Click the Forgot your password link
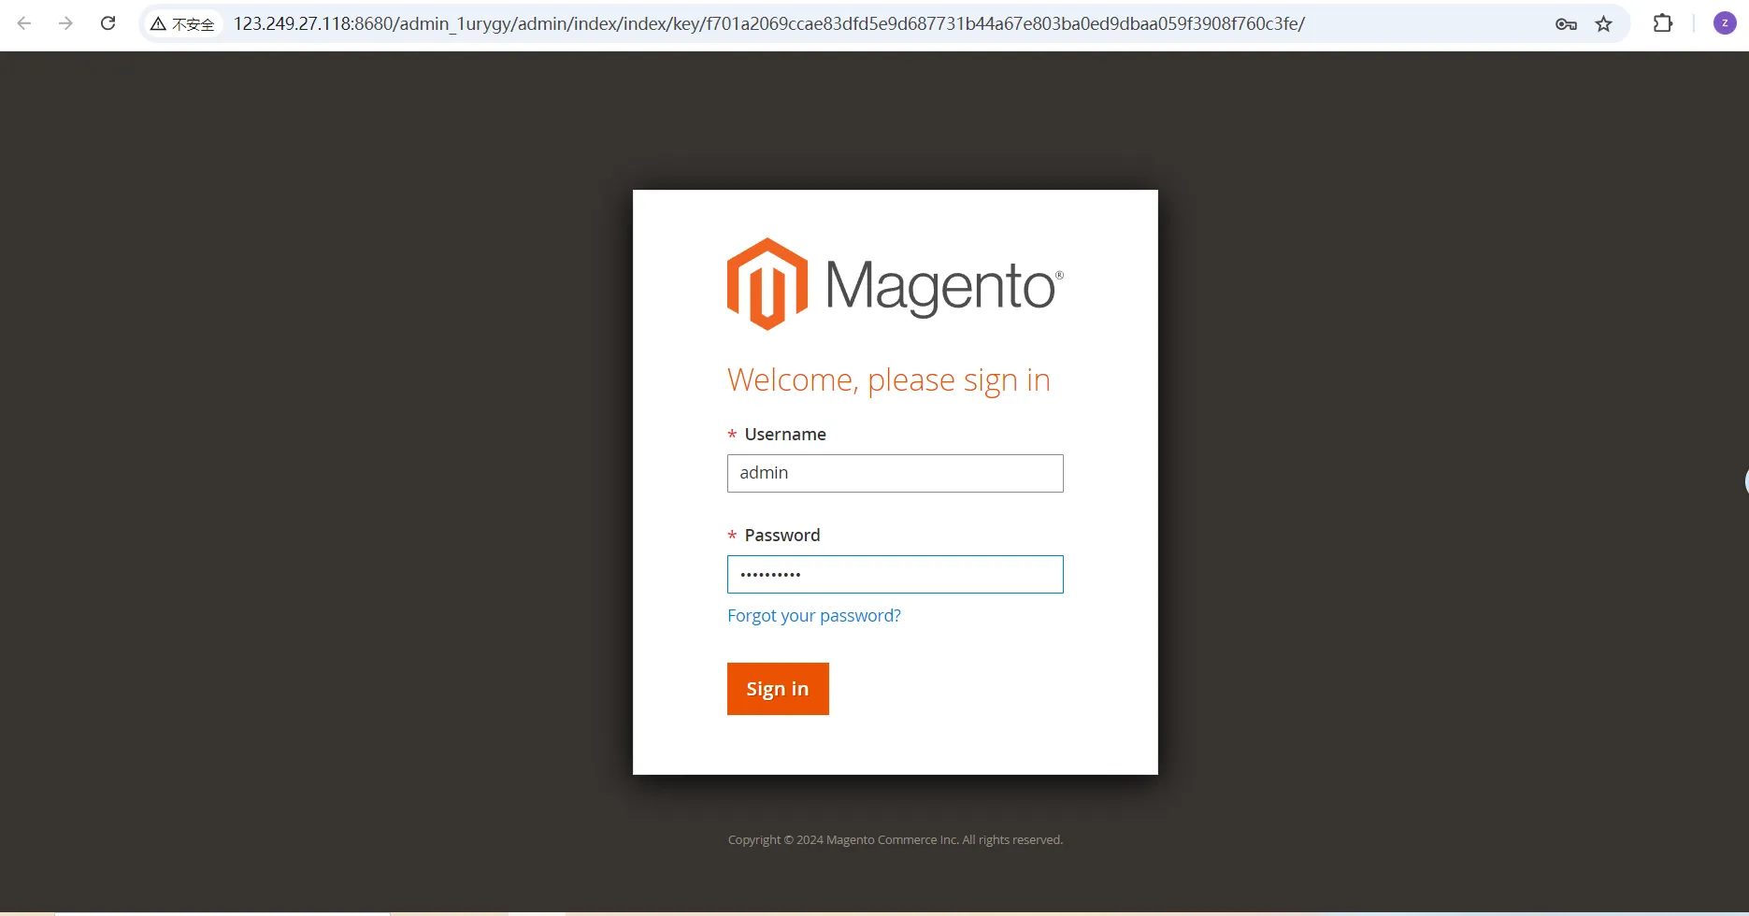 pos(814,616)
